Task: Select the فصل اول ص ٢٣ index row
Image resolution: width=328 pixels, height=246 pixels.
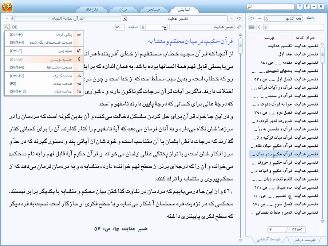Action: coord(284,79)
